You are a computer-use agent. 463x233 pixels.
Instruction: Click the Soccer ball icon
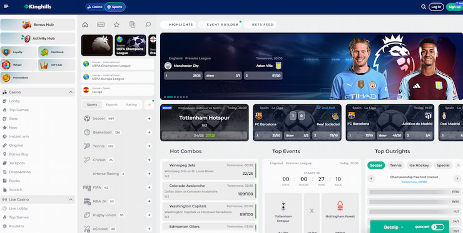tap(87, 119)
